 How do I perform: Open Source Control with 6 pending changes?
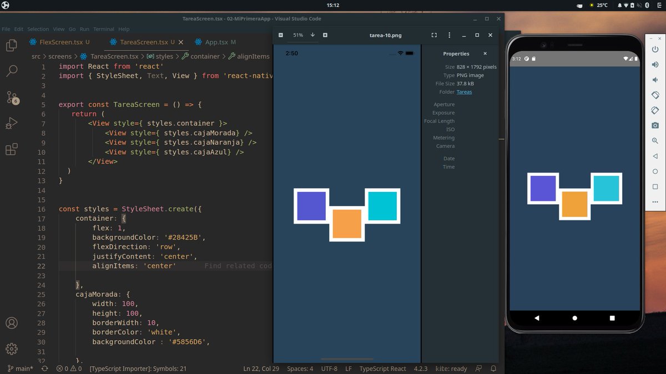tap(12, 98)
